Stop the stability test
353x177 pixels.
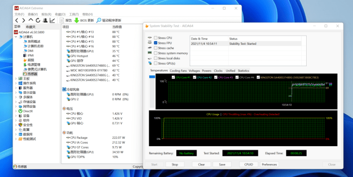(175, 164)
